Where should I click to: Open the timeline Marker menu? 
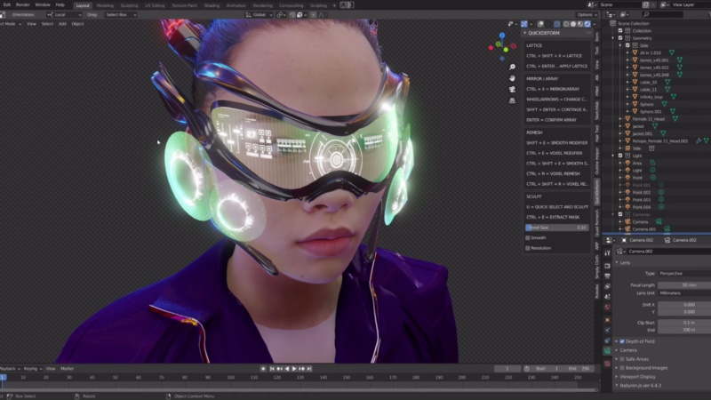[68, 369]
